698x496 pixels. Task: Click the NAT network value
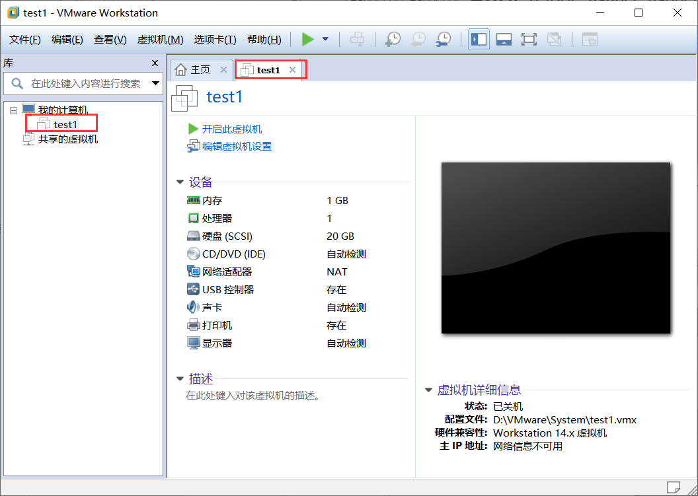tap(337, 272)
